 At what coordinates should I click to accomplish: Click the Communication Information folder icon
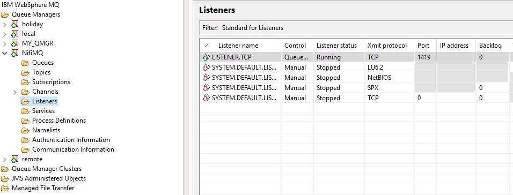pyautogui.click(x=25, y=149)
